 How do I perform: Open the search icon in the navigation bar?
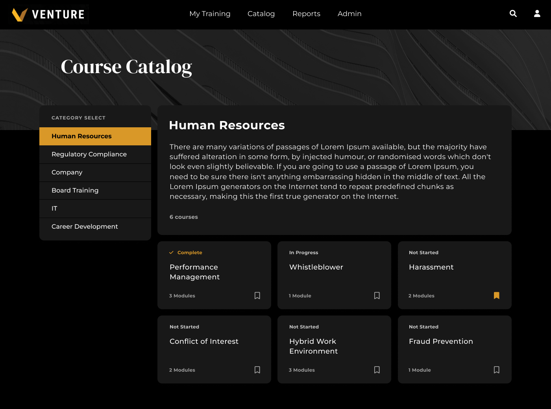[513, 13]
